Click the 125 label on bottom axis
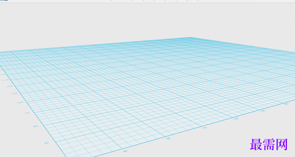Viewport: 295px width, 157px height. click(x=262, y=111)
